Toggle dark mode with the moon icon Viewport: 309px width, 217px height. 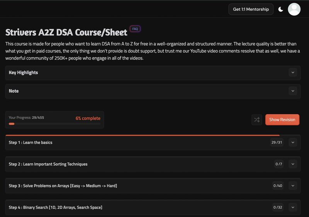[x=281, y=9]
